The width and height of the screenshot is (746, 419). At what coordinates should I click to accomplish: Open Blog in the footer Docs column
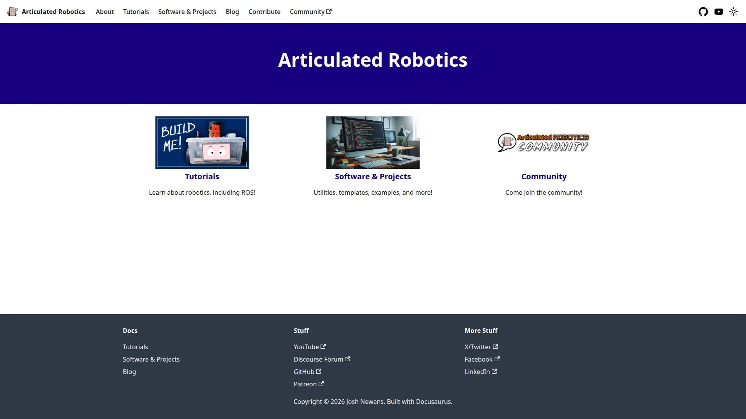point(129,372)
